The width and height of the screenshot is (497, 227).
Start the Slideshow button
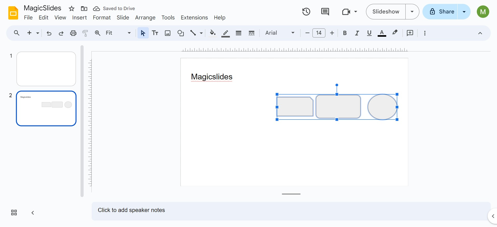[x=386, y=12]
